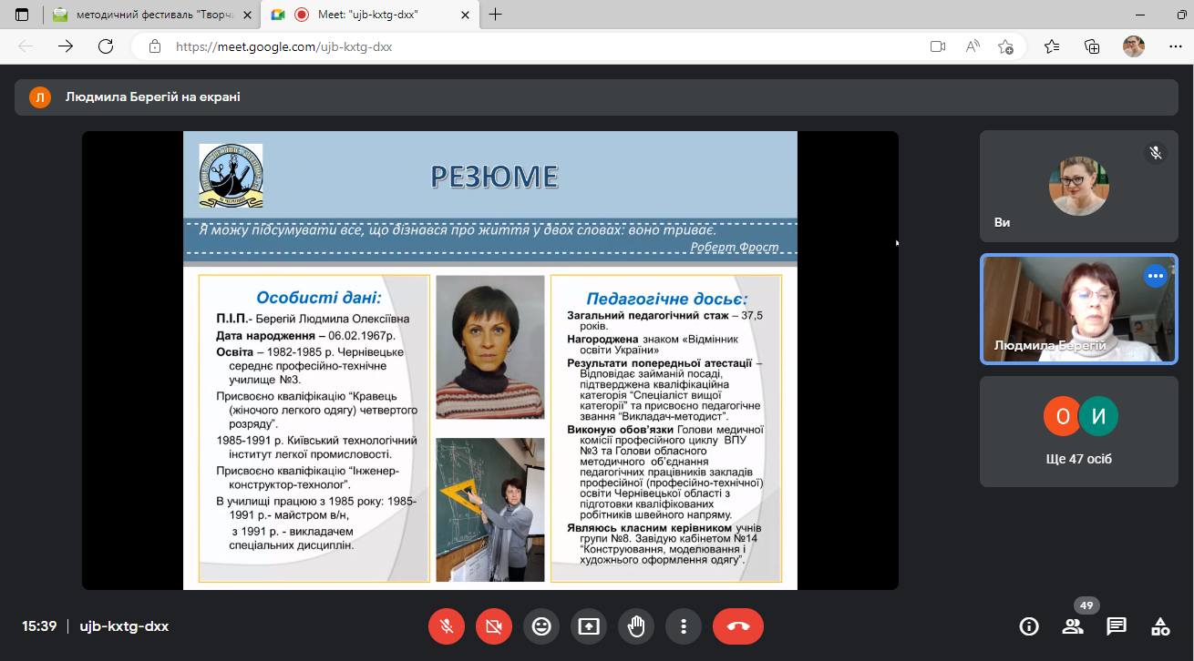Click the green И participant avatar
This screenshot has height=661, width=1194.
click(1098, 417)
